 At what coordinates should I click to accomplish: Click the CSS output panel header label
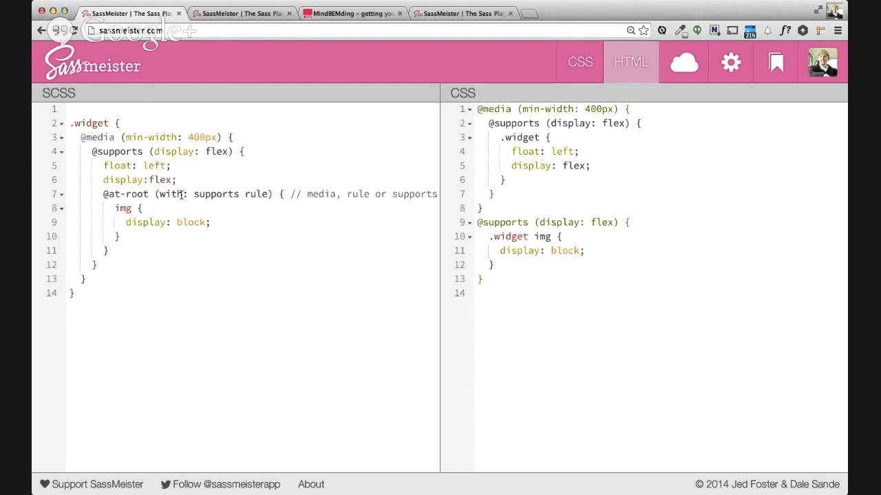(x=463, y=93)
